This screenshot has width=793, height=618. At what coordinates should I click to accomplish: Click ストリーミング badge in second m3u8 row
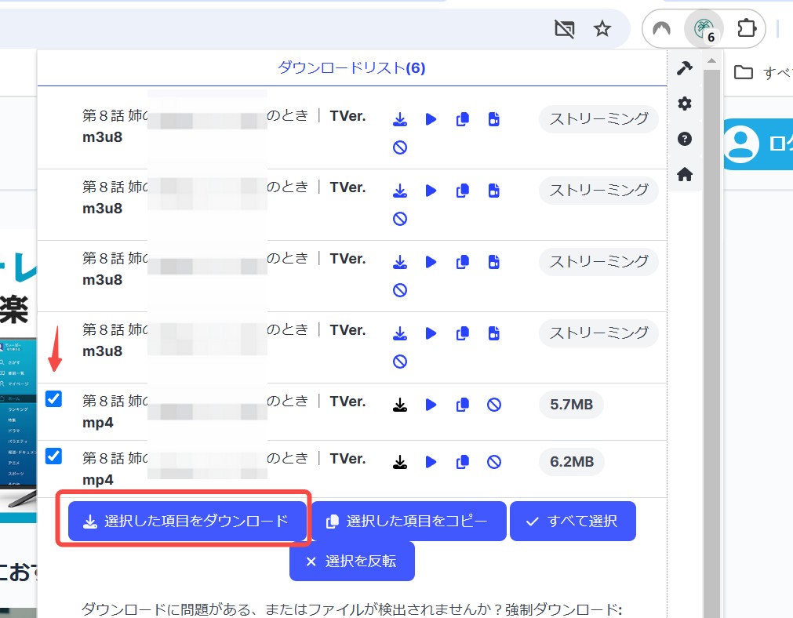point(598,191)
